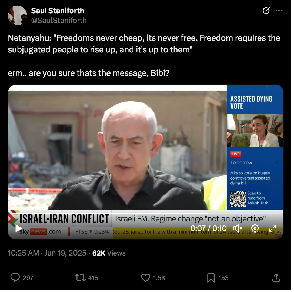294x292 pixels.
Task: Click the reply speech bubble icon
Action: click(15, 278)
